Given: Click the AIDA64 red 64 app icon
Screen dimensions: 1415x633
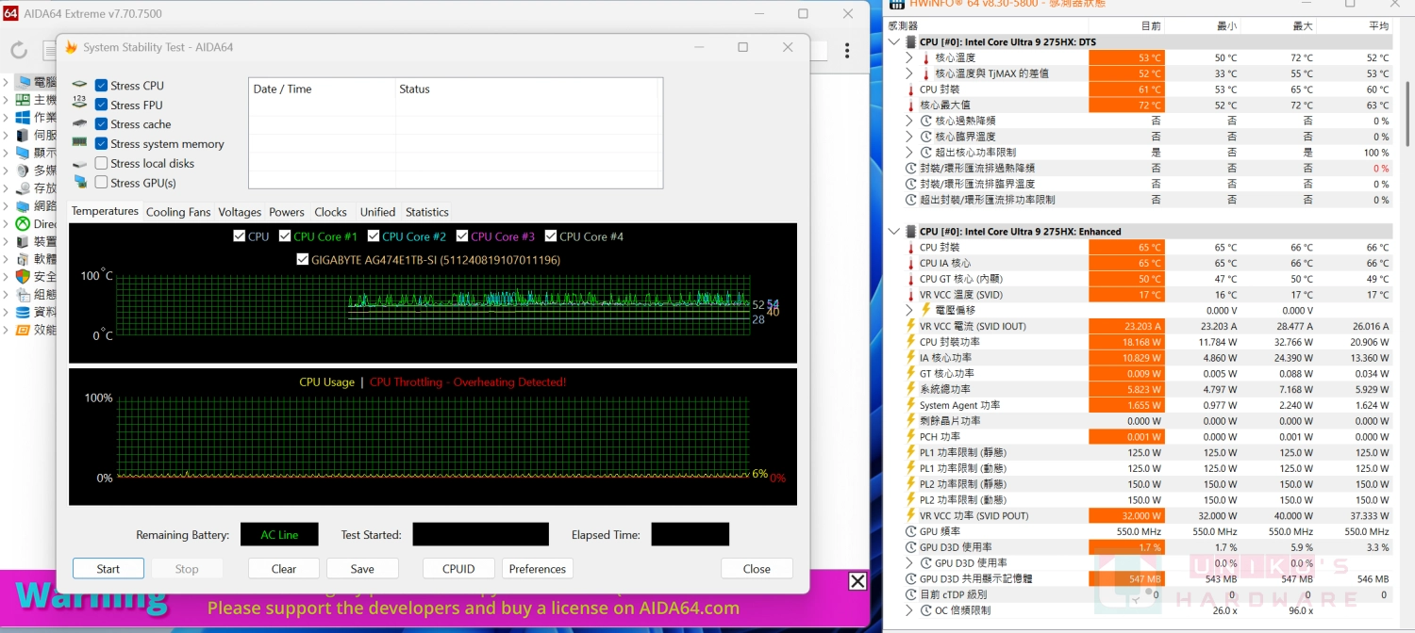Looking at the screenshot, I should [x=11, y=13].
